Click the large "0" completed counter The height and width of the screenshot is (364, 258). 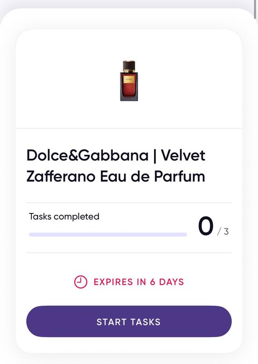pos(206,226)
